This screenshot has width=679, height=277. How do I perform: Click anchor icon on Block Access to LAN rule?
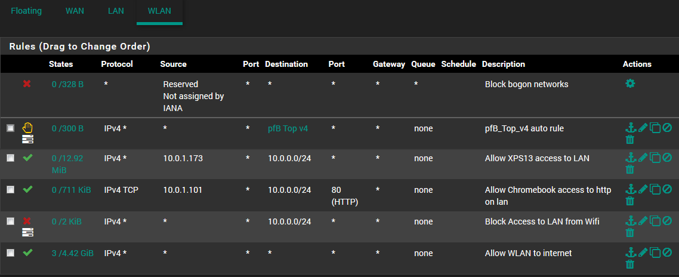coord(631,221)
